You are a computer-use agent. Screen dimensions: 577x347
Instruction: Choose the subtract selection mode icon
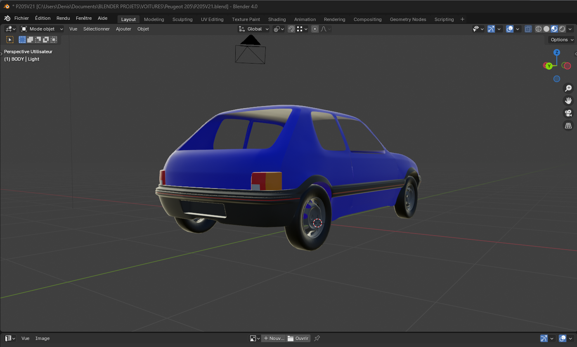[x=38, y=40]
